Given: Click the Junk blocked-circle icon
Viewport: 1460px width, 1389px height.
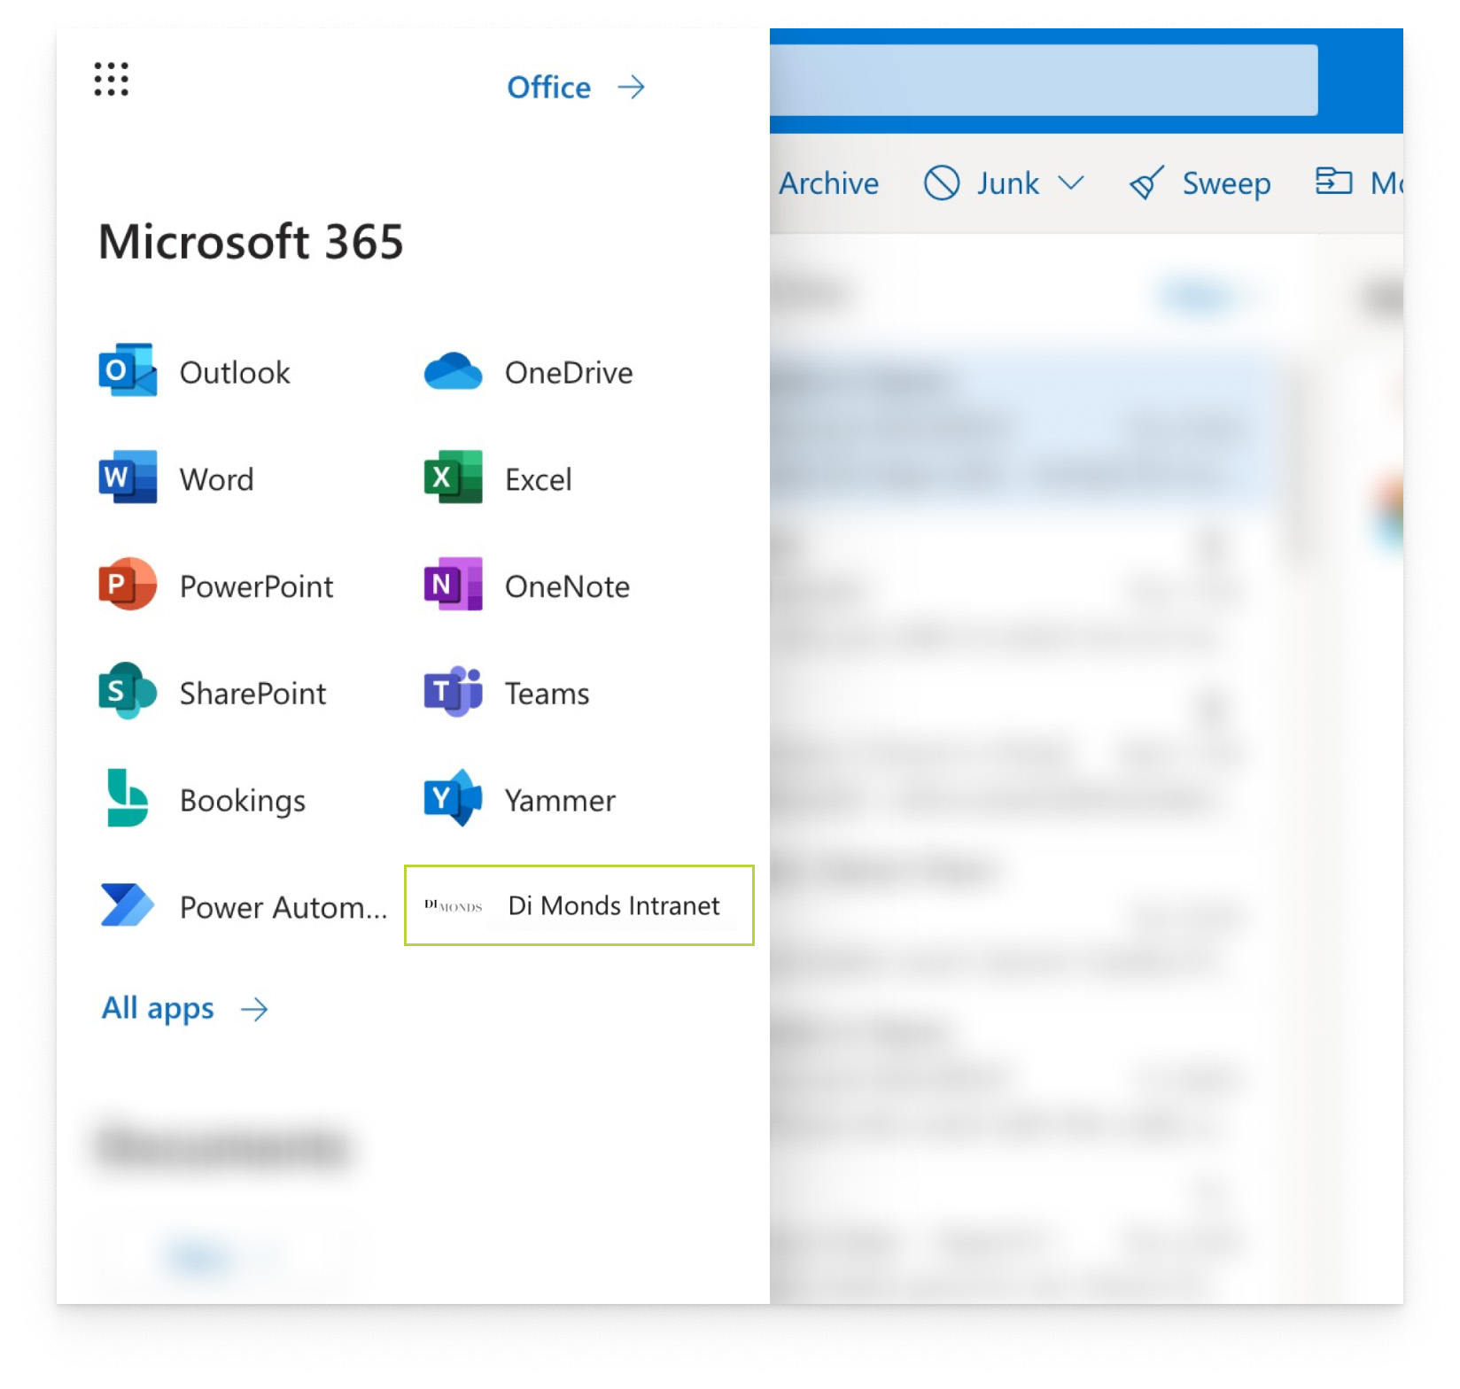Looking at the screenshot, I should click(x=942, y=183).
